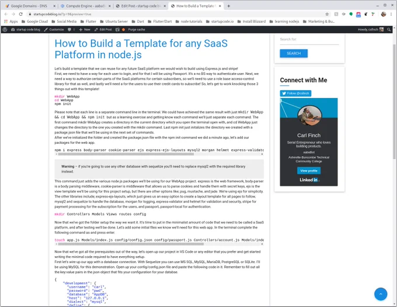Click horizontal scrollbar under npm i command
The width and height of the screenshot is (397, 307).
tap(126, 154)
